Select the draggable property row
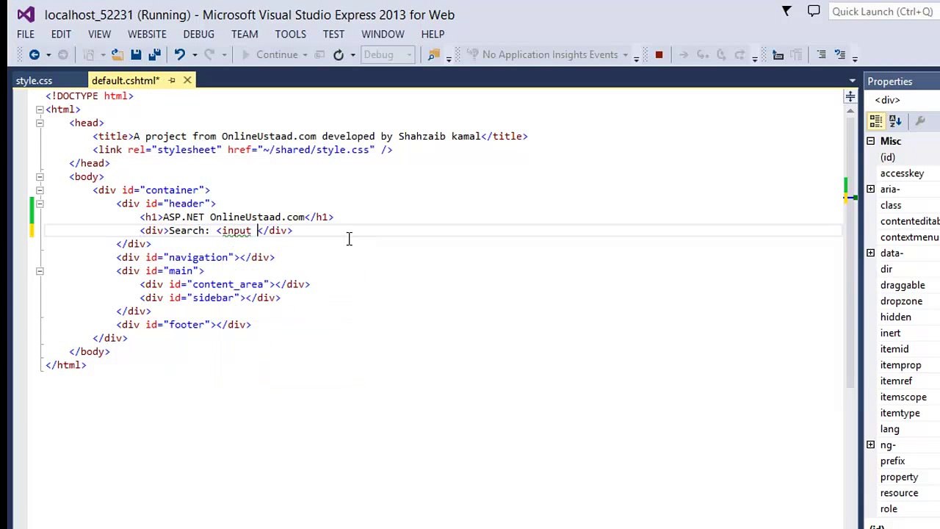 click(x=903, y=285)
